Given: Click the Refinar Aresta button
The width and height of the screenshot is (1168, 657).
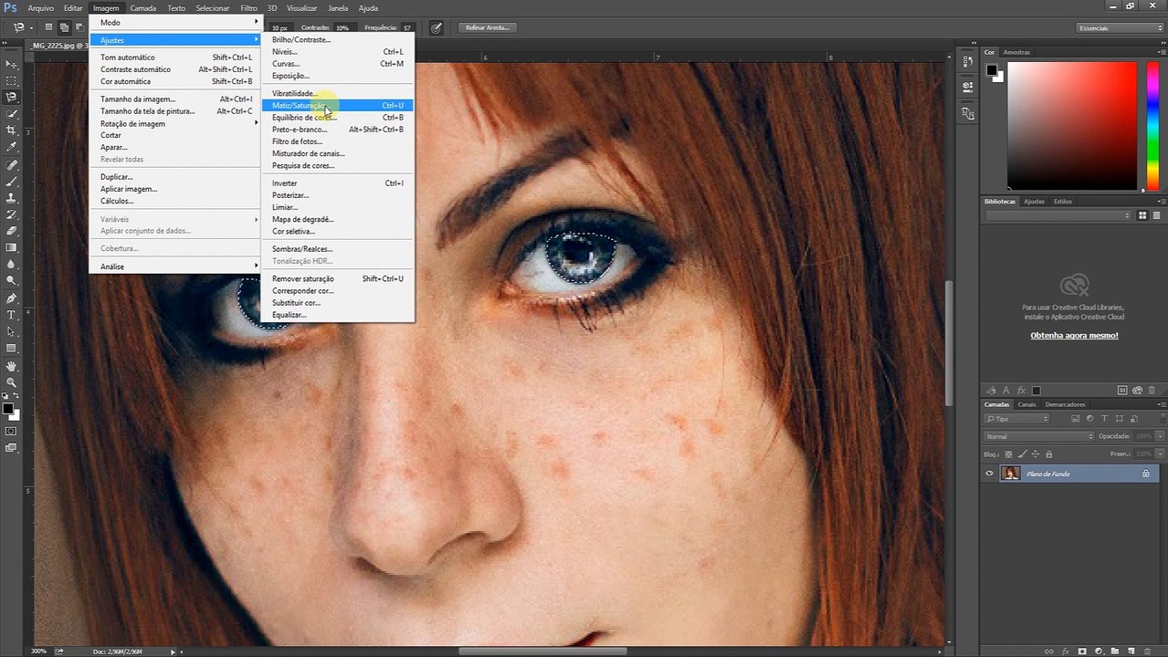Looking at the screenshot, I should (x=487, y=28).
